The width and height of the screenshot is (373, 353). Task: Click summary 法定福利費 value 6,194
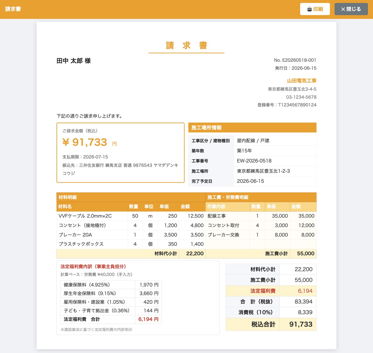[305, 291]
